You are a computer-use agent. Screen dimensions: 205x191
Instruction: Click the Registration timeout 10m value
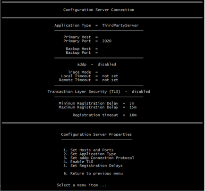[x=133, y=115]
